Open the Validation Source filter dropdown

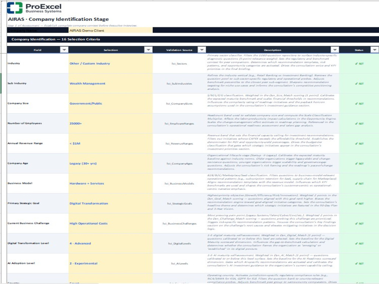(x=202, y=50)
